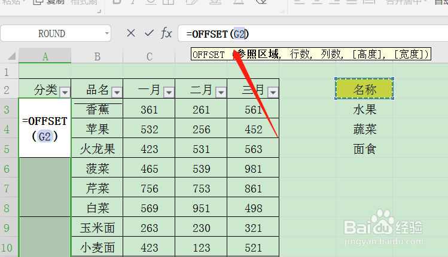The width and height of the screenshot is (448, 257).
Task: Select [宽度] argument in function tooltip
Action: pos(409,54)
